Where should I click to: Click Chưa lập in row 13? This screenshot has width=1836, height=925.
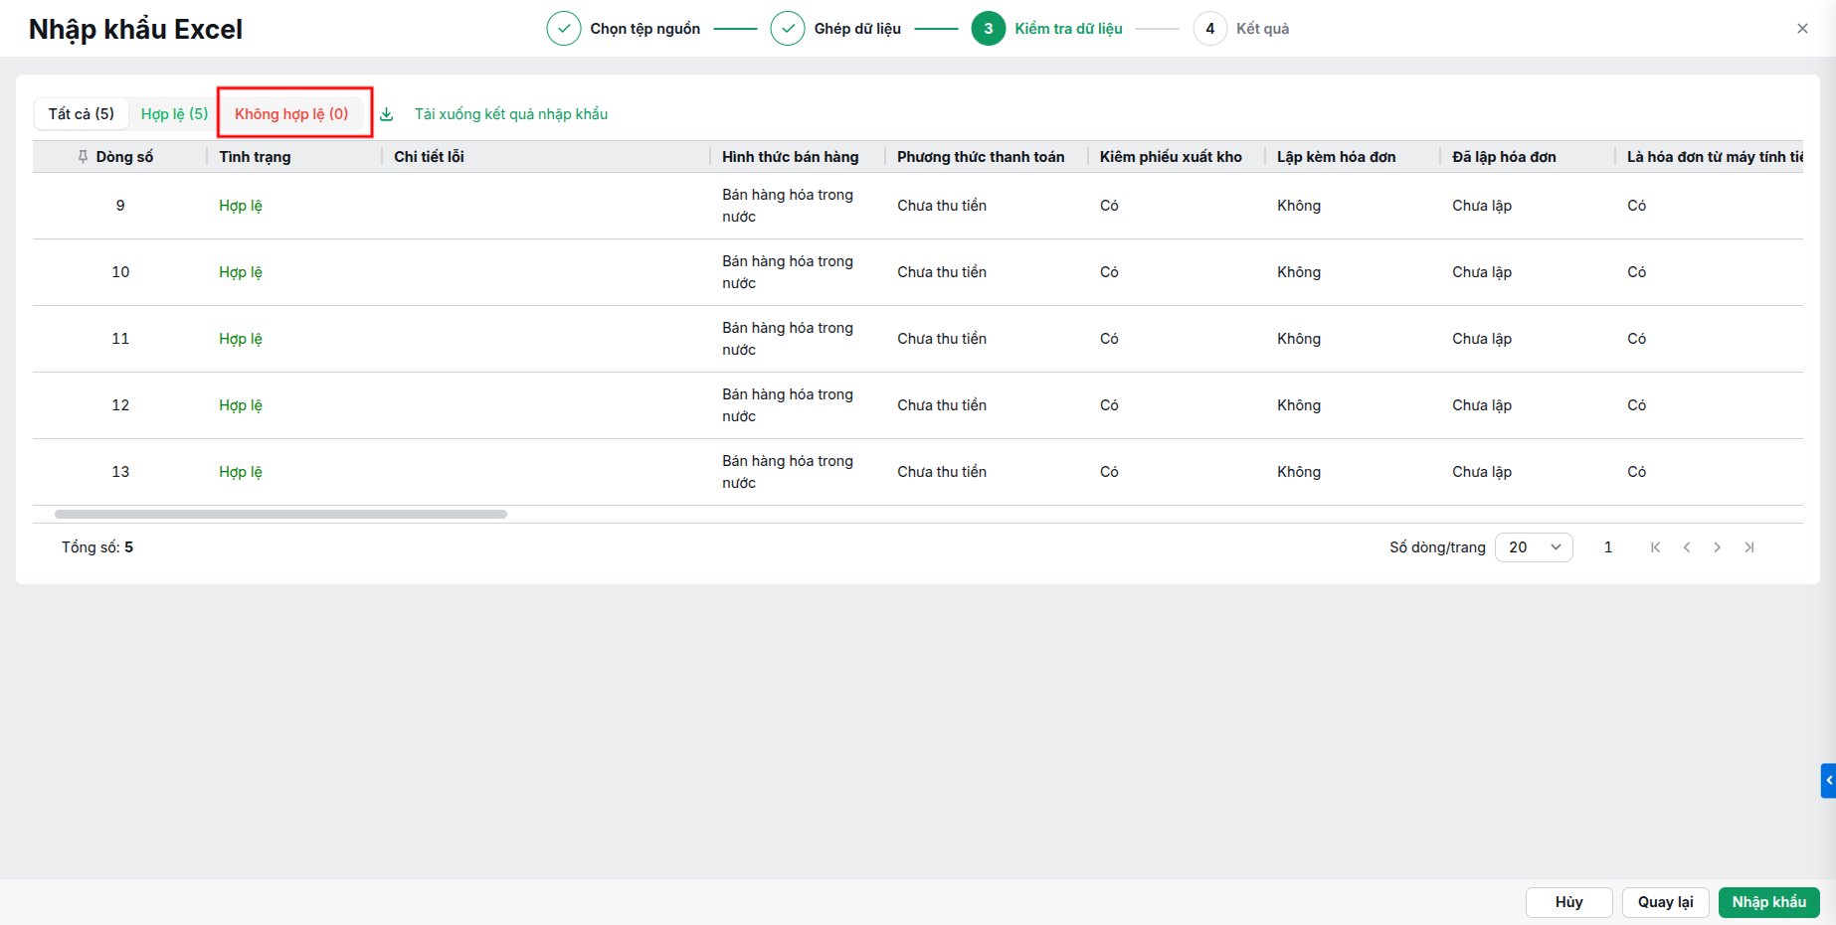tap(1482, 472)
